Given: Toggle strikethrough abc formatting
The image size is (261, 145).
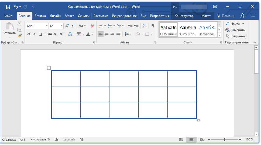Looking at the screenshot, I should tap(50, 34).
